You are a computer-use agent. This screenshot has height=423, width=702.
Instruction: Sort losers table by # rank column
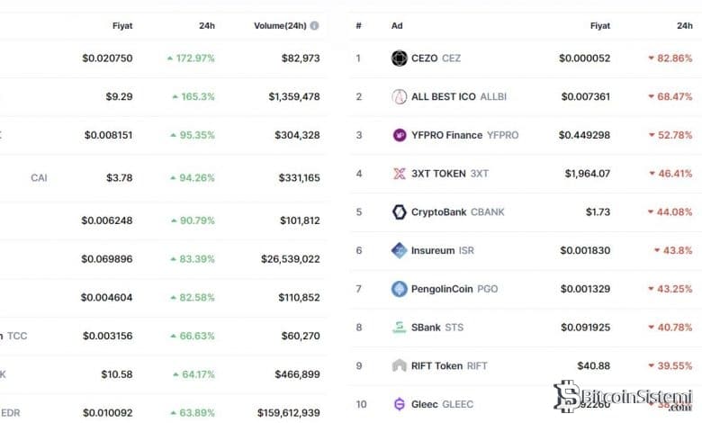coord(358,26)
